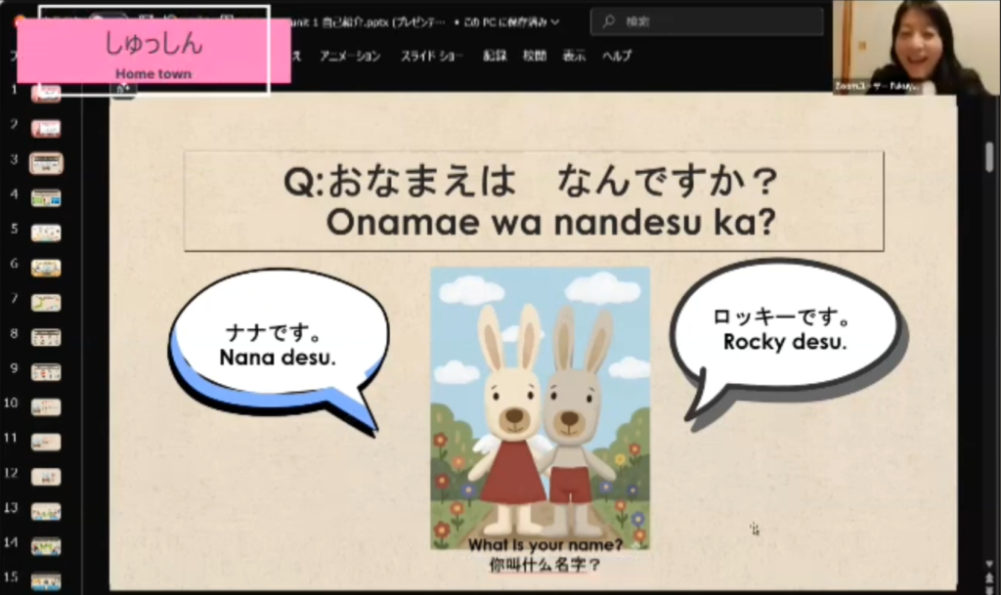
Task: Click the magnifier icon in search box
Action: pos(608,21)
